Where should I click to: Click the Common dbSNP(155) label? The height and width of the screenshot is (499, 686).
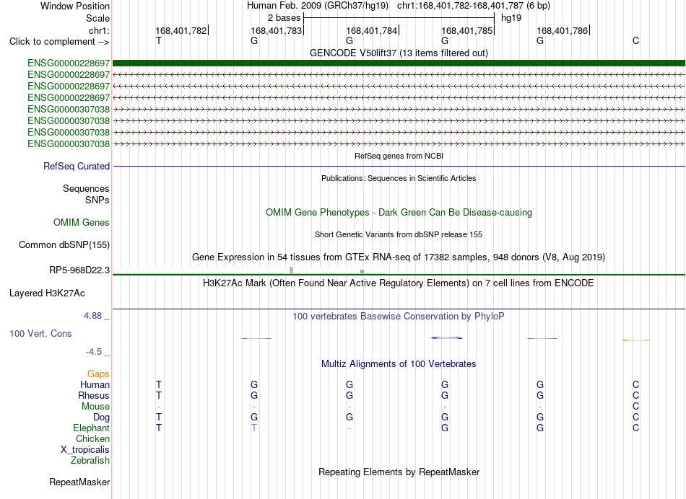64,244
